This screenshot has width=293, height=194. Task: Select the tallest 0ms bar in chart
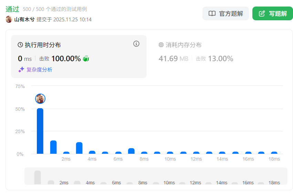pos(40,131)
